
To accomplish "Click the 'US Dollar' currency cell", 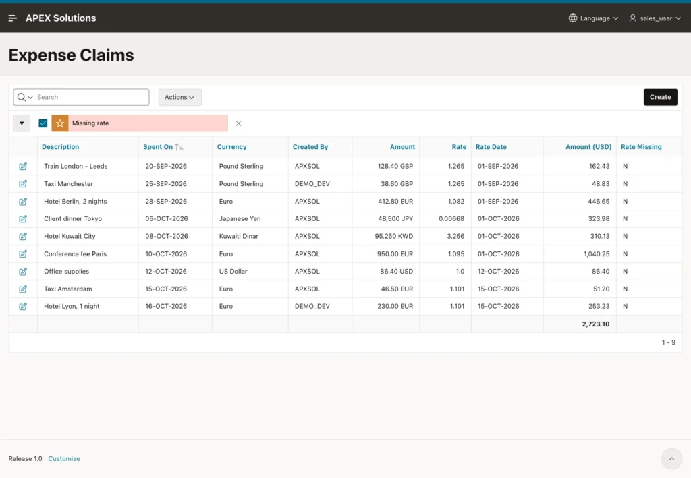I will click(250, 272).
